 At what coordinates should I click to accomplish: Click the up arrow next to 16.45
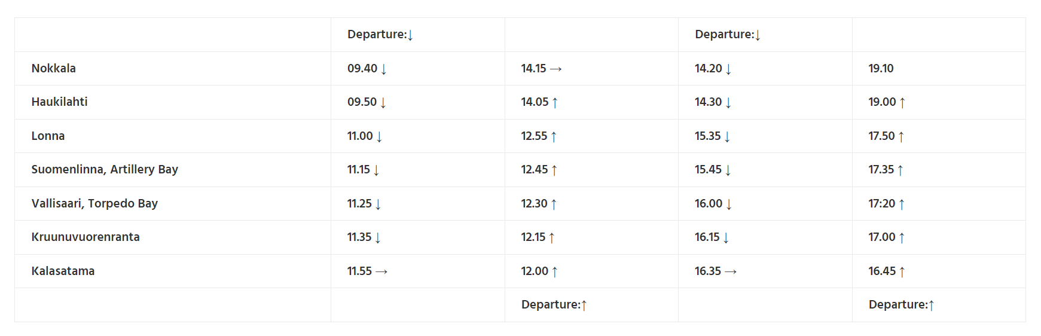point(902,272)
